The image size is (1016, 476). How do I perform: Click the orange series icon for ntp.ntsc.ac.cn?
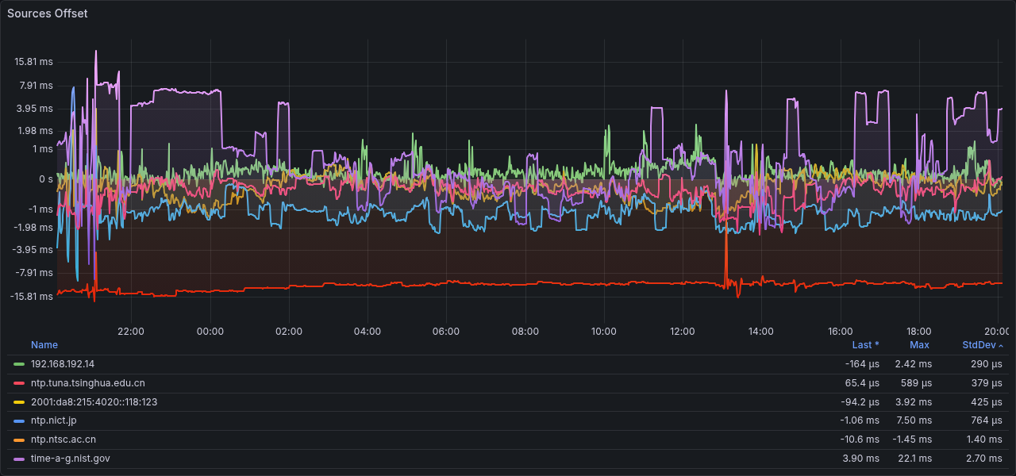pyautogui.click(x=20, y=440)
